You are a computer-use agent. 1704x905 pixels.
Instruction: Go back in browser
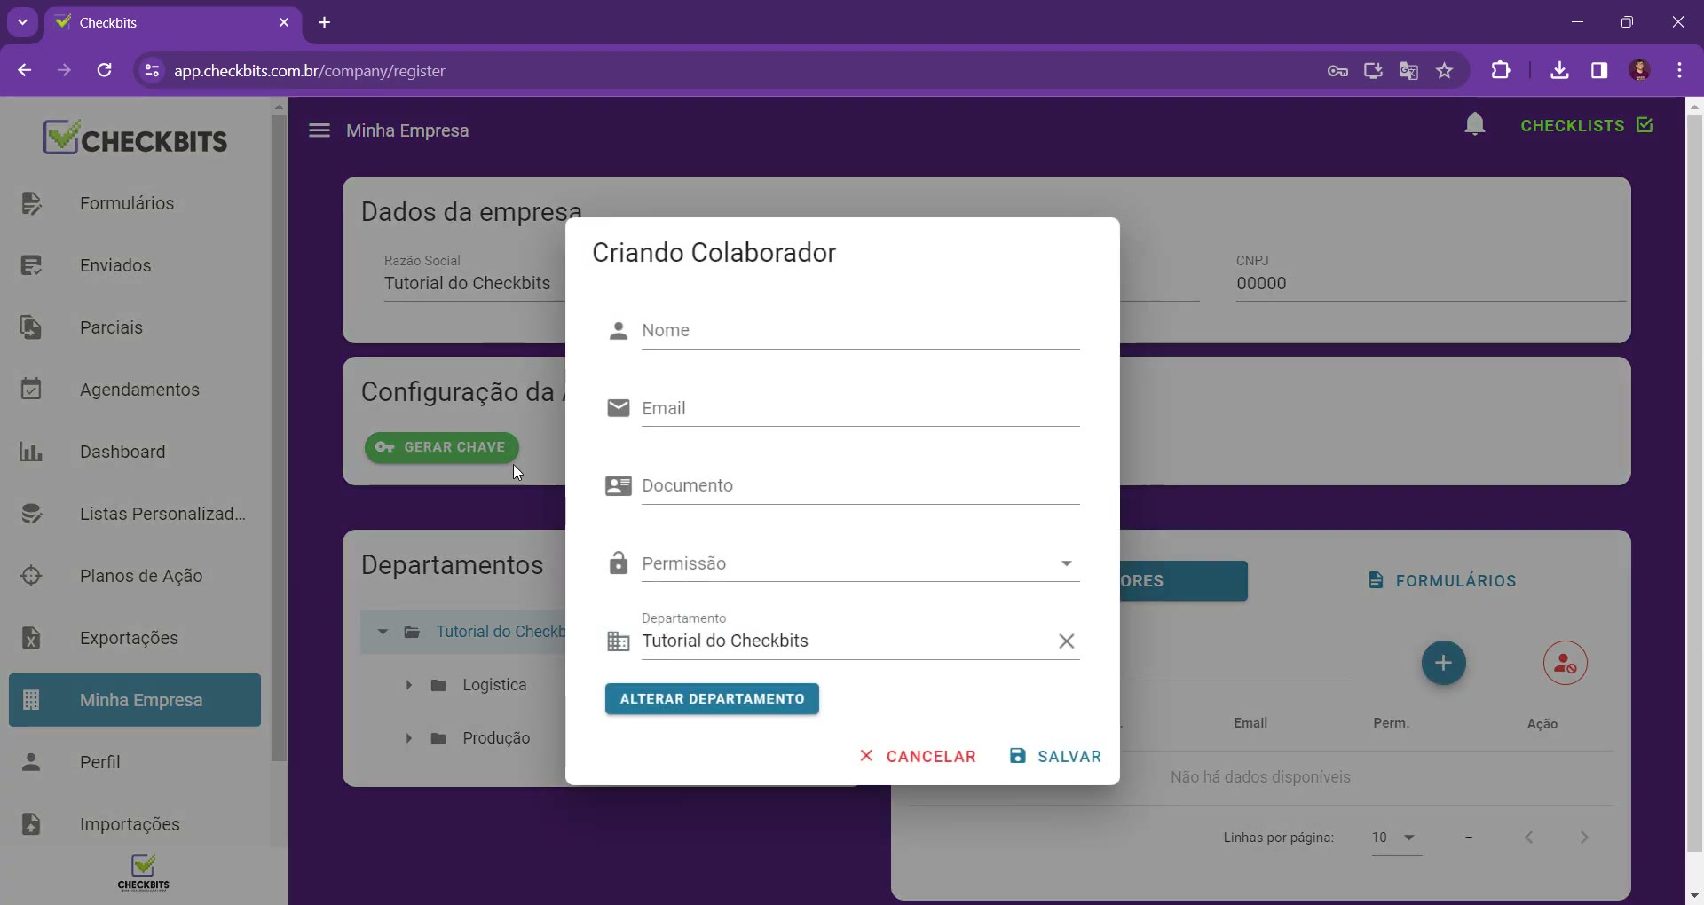(25, 70)
